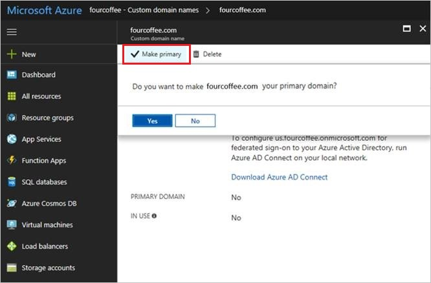Open the Function Apps lightning icon
The height and width of the screenshot is (283, 431).
tap(12, 160)
